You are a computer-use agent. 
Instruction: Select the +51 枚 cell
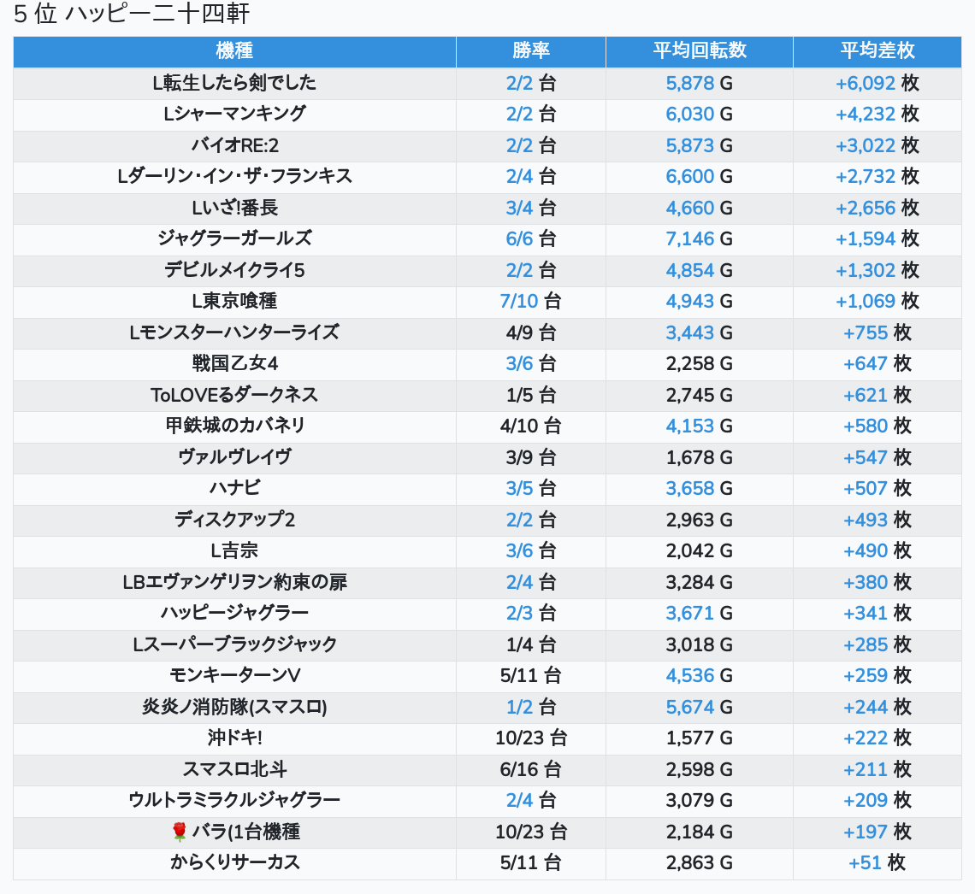tap(877, 862)
